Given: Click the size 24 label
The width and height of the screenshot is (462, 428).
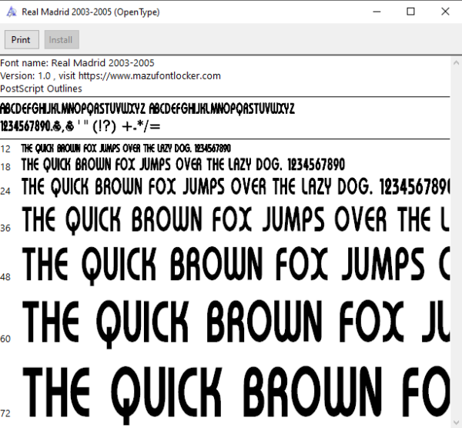Looking at the screenshot, I should (5, 191).
